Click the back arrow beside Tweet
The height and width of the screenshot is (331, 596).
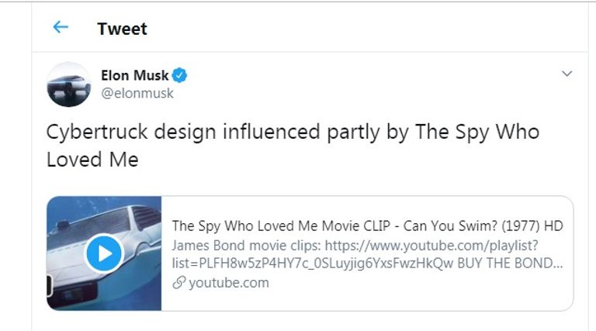click(x=60, y=28)
